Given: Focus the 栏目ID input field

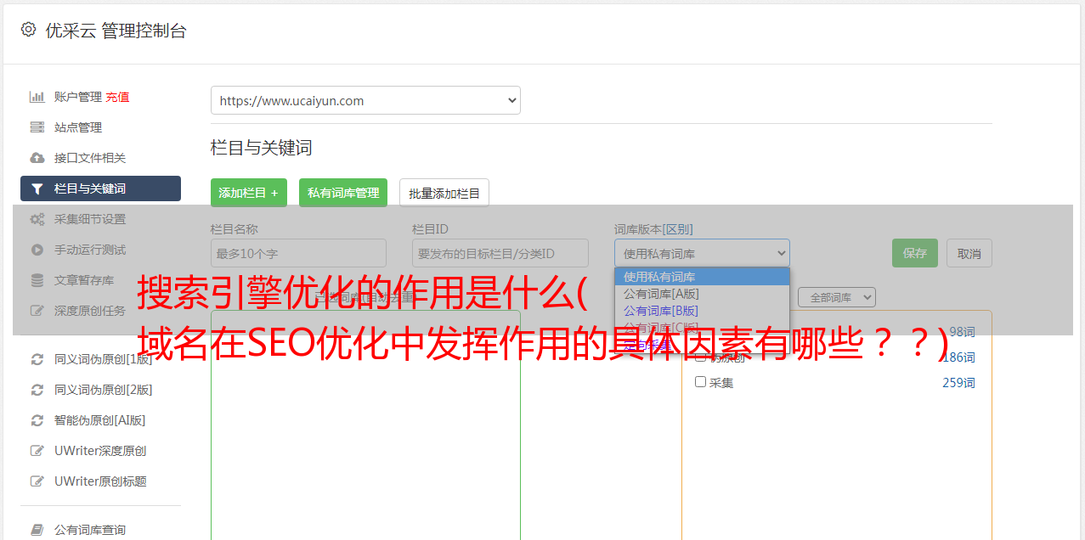Looking at the screenshot, I should coord(500,253).
